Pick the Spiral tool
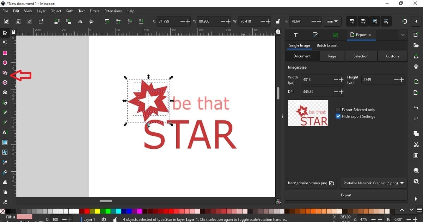Viewport: 423px width, 222px height. coord(5,92)
